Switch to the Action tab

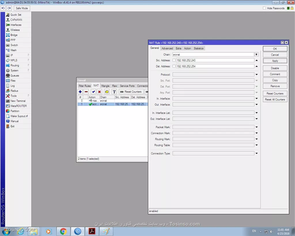(187, 48)
